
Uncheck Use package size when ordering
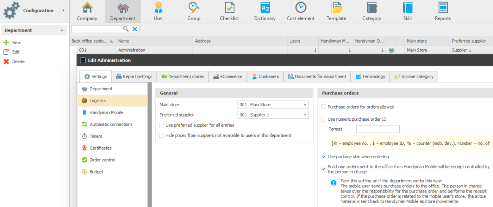pos(324,156)
